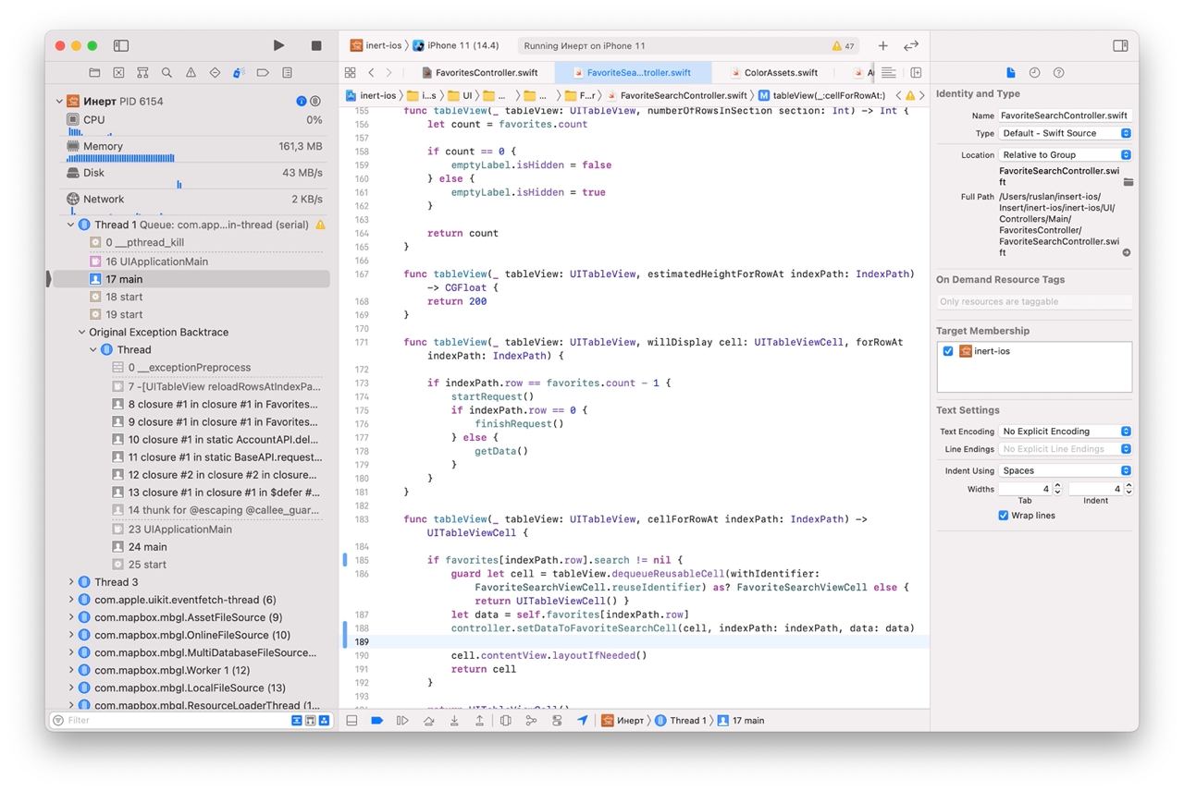
Task: Open the Quick Help inspector
Action: pyautogui.click(x=1058, y=72)
